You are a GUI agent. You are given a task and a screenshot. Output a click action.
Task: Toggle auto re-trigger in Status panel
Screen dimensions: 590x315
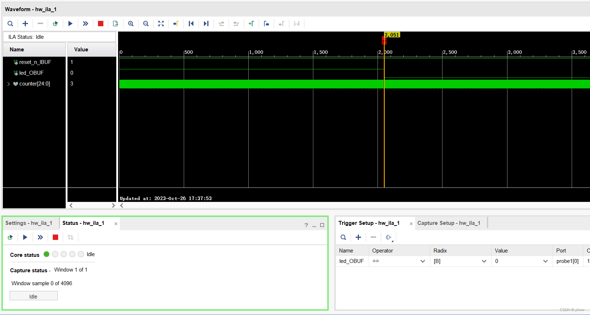[10, 237]
